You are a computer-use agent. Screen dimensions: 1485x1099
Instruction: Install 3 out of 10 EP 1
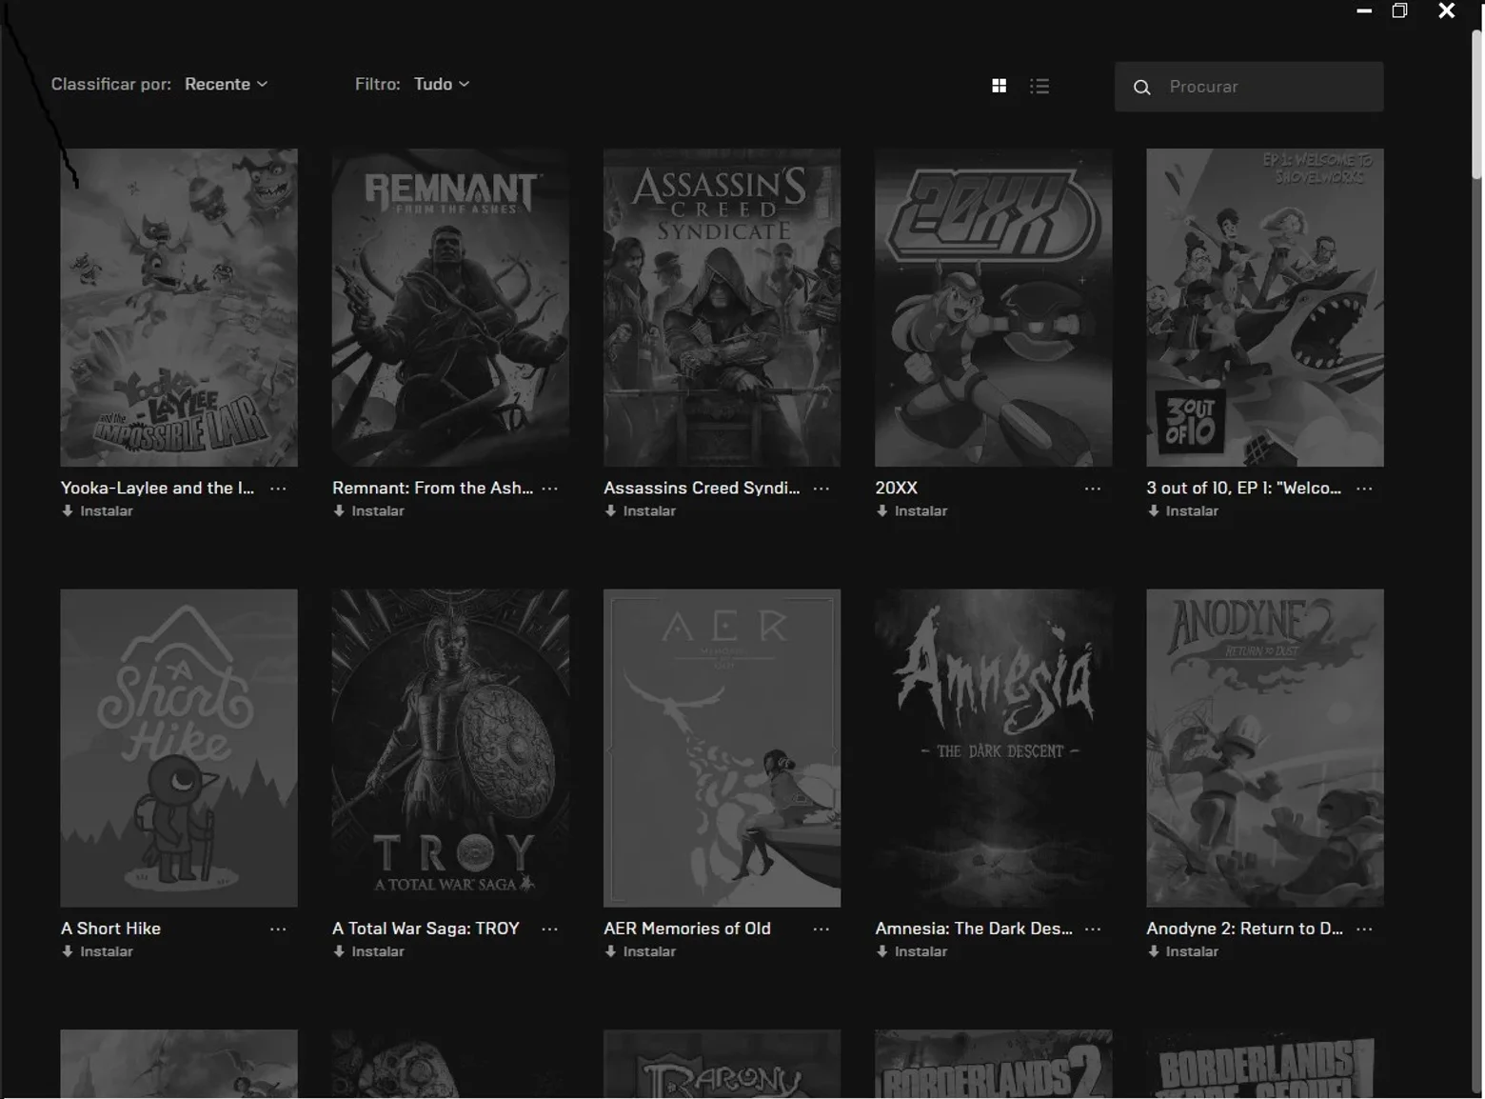pyautogui.click(x=1183, y=511)
